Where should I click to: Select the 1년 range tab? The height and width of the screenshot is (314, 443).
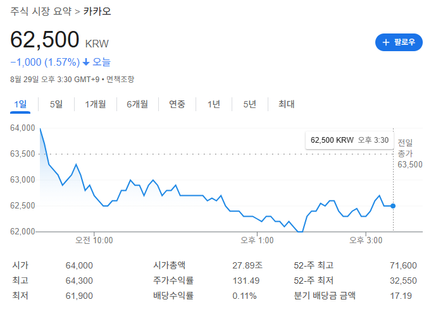coord(214,104)
